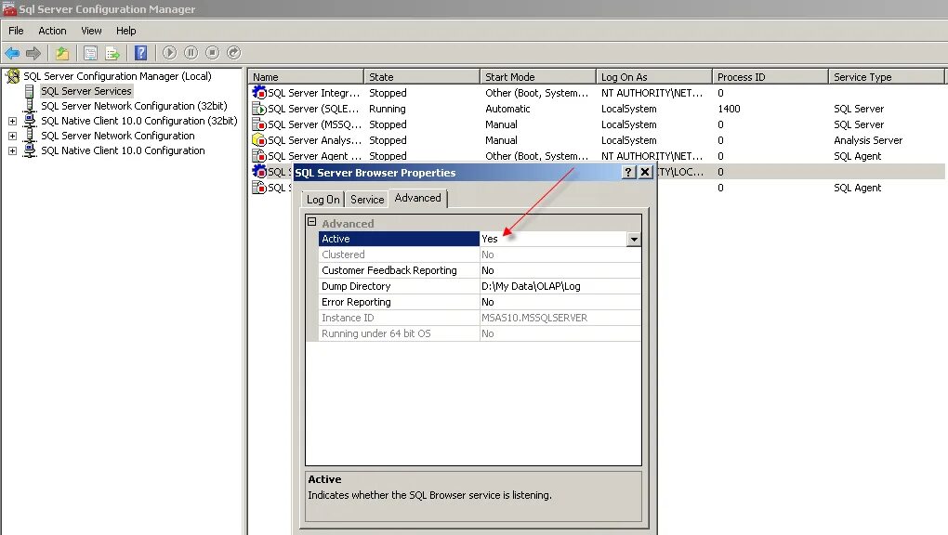The image size is (948, 535).
Task: Click the Dump Directory value field
Action: pos(560,286)
